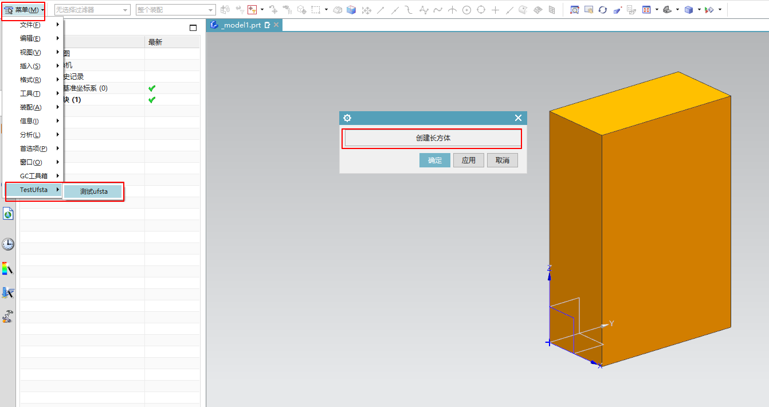The width and height of the screenshot is (769, 407).
Task: Maximize the part navigator panel
Action: 193,28
